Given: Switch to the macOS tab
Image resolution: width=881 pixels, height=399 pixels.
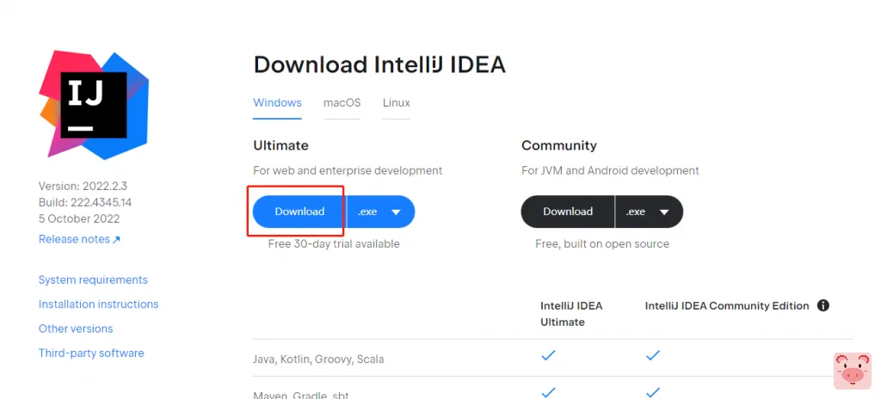Looking at the screenshot, I should [342, 103].
